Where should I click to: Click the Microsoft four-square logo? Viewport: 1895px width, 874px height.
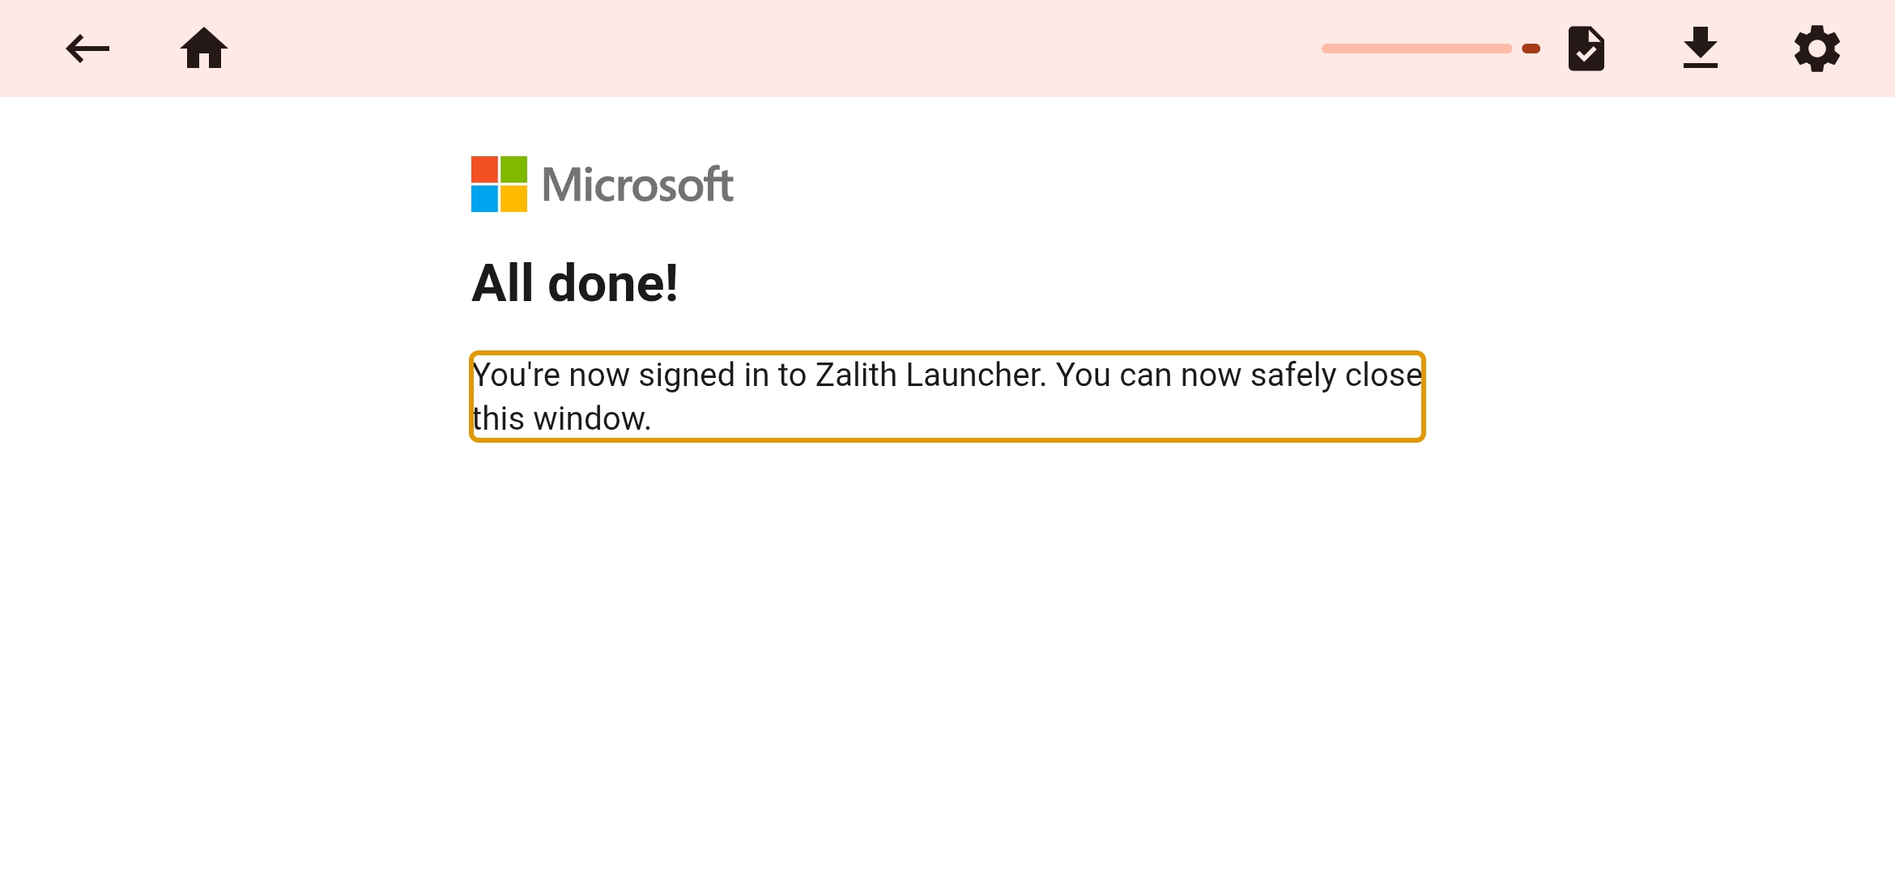tap(498, 184)
